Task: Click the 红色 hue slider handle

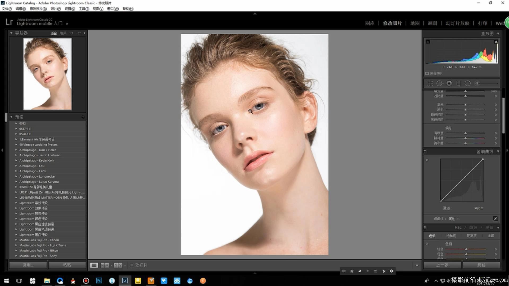Action: point(466,249)
